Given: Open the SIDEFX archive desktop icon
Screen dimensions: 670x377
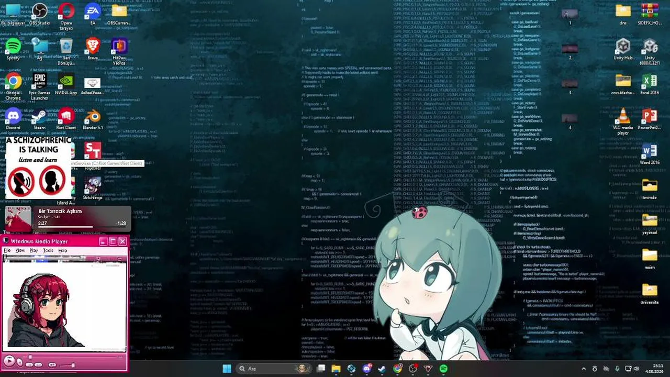Looking at the screenshot, I should click(650, 14).
